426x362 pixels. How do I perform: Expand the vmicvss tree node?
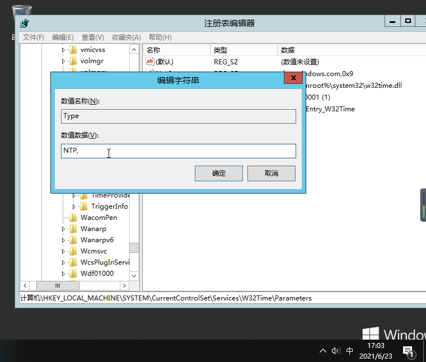64,50
